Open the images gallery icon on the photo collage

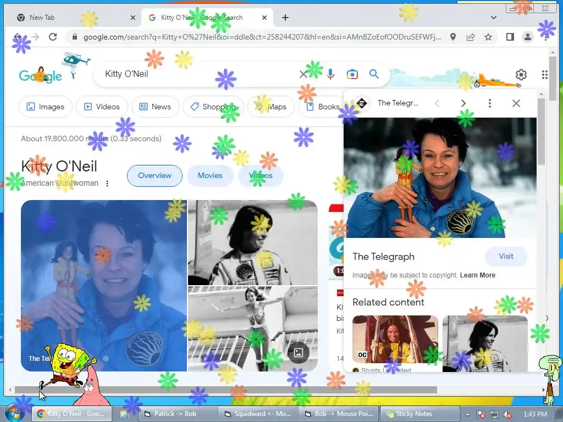299,353
